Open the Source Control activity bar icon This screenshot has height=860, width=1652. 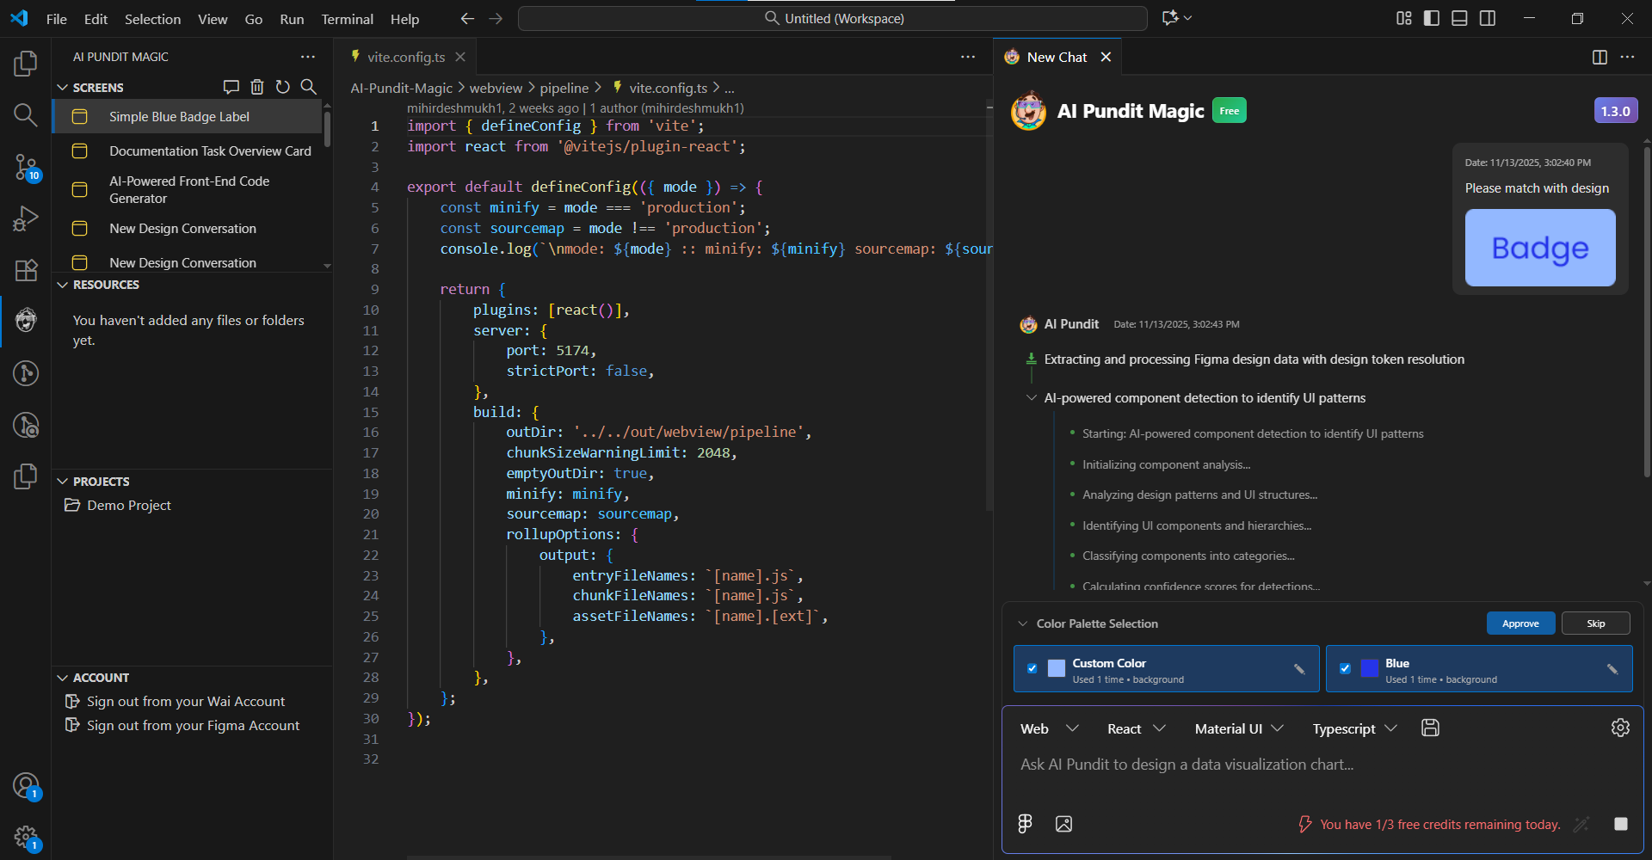(x=26, y=167)
